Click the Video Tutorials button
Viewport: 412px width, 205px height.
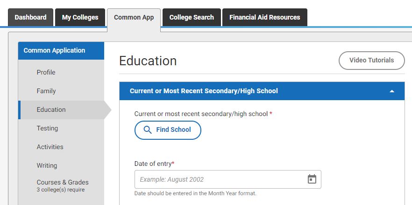coord(371,60)
